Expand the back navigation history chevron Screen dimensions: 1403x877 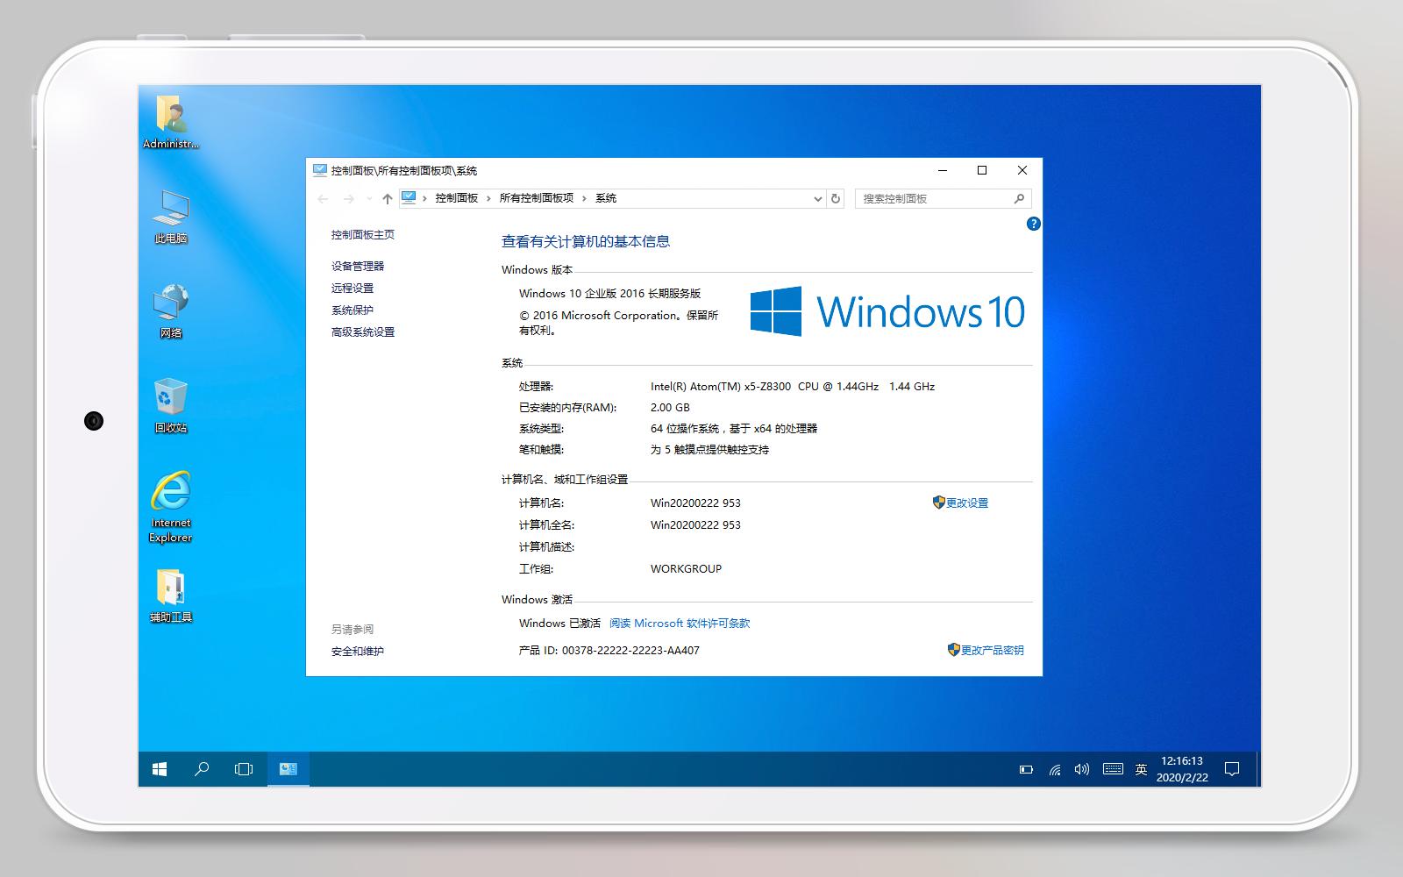pos(367,199)
